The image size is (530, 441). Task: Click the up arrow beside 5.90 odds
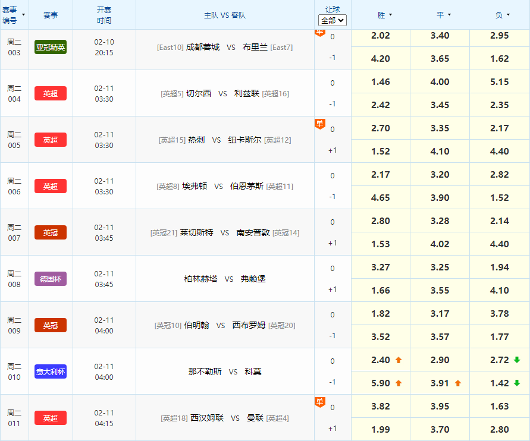[x=399, y=383]
